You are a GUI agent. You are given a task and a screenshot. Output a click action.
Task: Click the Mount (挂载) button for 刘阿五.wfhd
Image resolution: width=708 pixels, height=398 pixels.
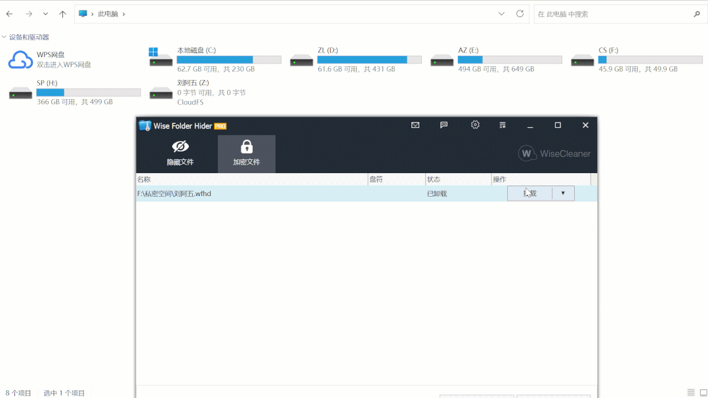(x=530, y=193)
